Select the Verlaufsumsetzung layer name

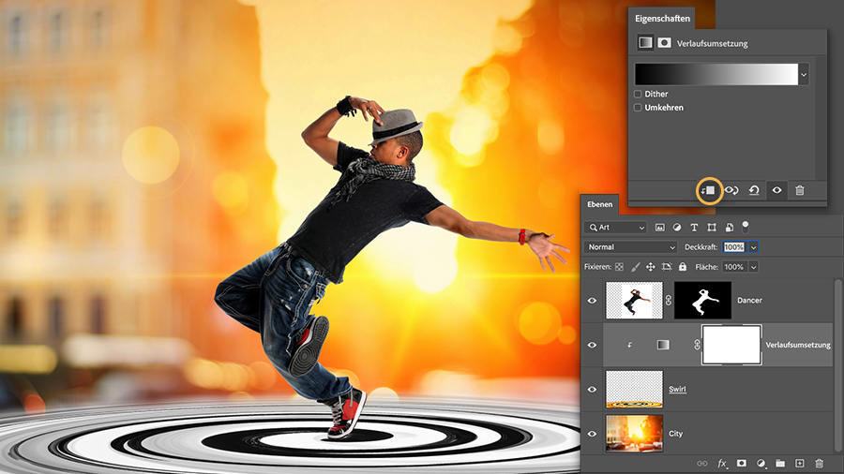pos(798,345)
